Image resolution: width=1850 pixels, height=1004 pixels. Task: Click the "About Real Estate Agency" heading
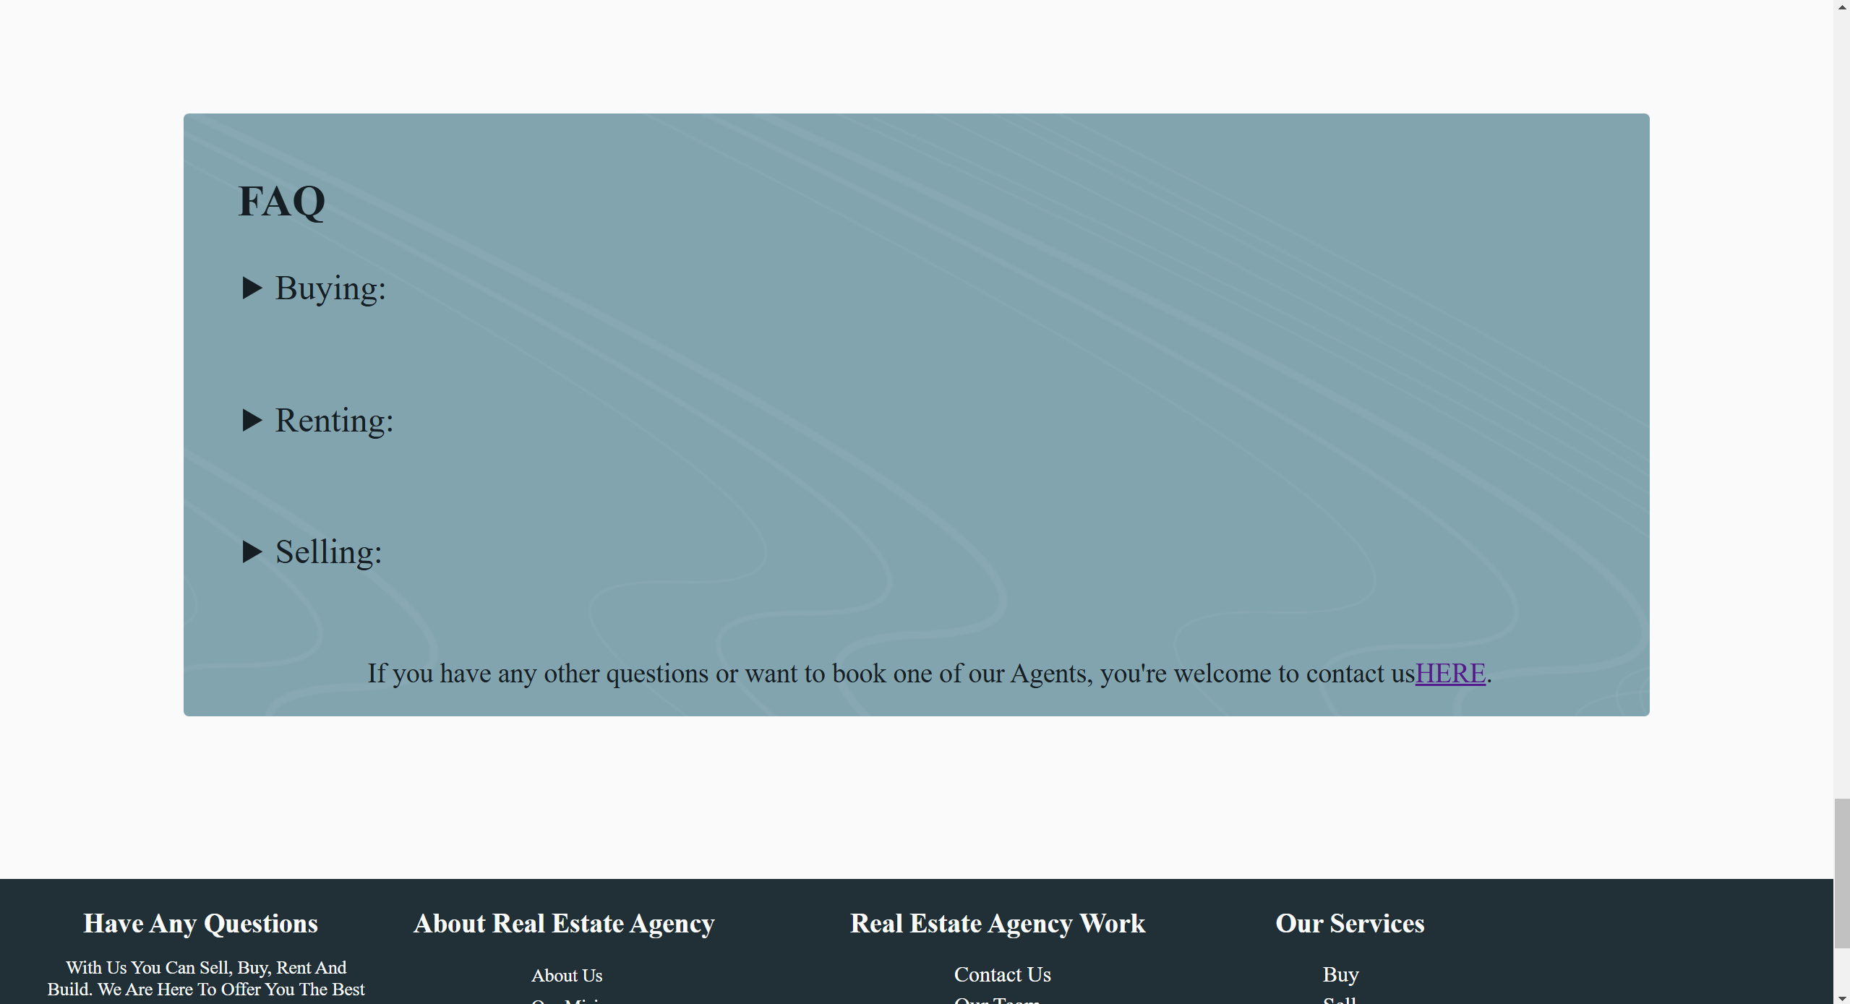coord(564,923)
